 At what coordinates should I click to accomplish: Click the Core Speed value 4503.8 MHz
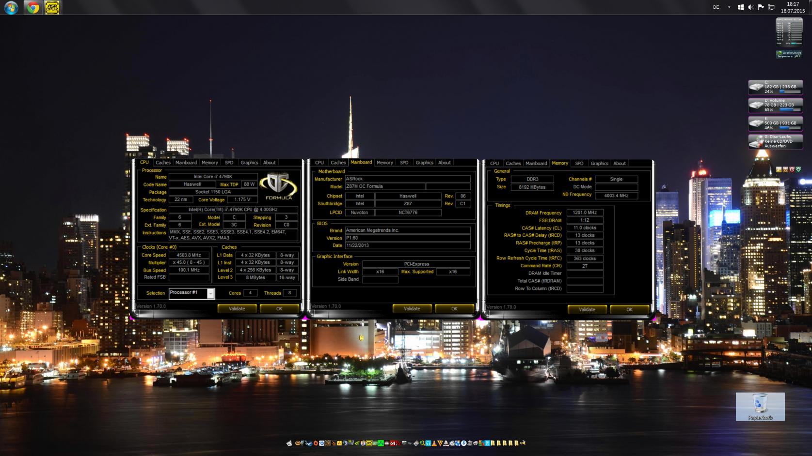[x=189, y=255]
